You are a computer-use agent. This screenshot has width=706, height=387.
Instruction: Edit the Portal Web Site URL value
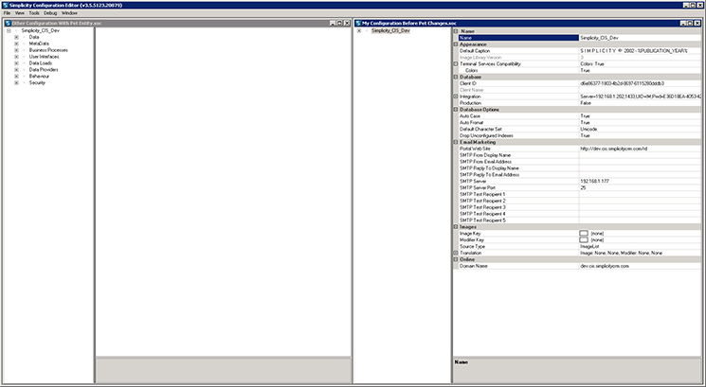[640, 149]
